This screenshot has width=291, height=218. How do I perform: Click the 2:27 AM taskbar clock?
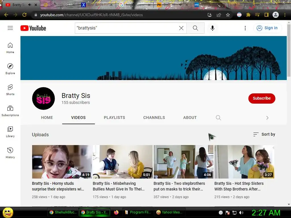click(266, 213)
